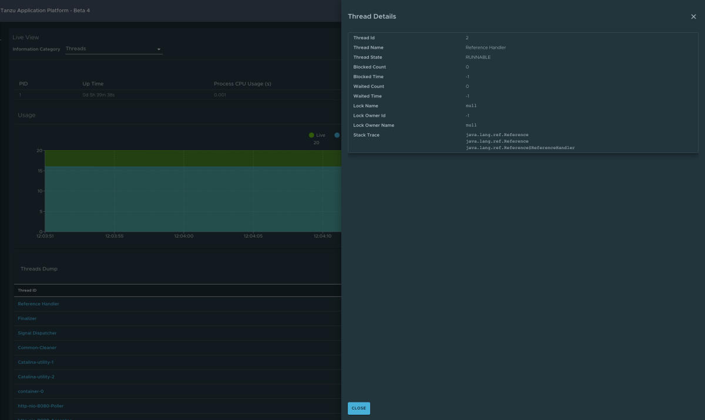This screenshot has height=420, width=705.
Task: Click the Stack Trace label
Action: pyautogui.click(x=367, y=135)
